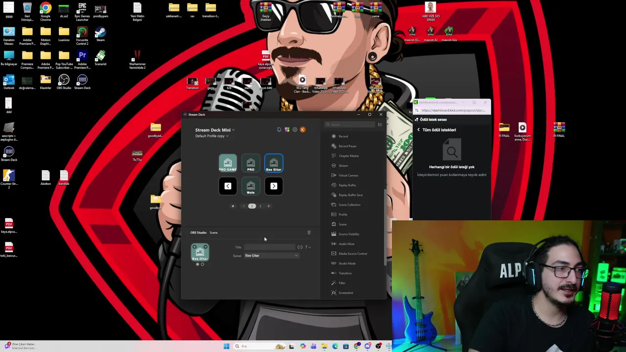
Task: Select the Media Source Control action
Action: tap(349, 254)
